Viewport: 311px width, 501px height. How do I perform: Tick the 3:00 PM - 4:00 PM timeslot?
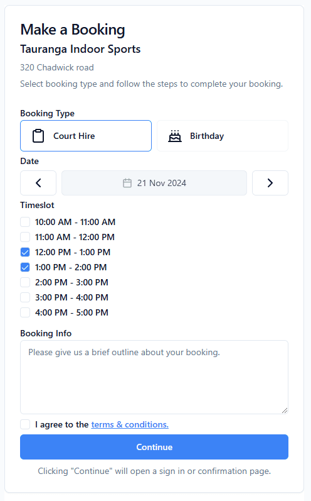tap(25, 297)
